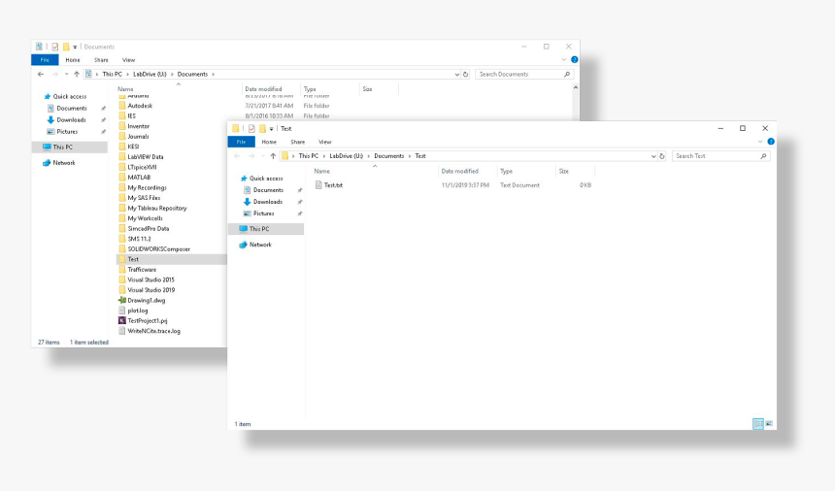Open Recent locations dropdown in Documents window

[66, 75]
